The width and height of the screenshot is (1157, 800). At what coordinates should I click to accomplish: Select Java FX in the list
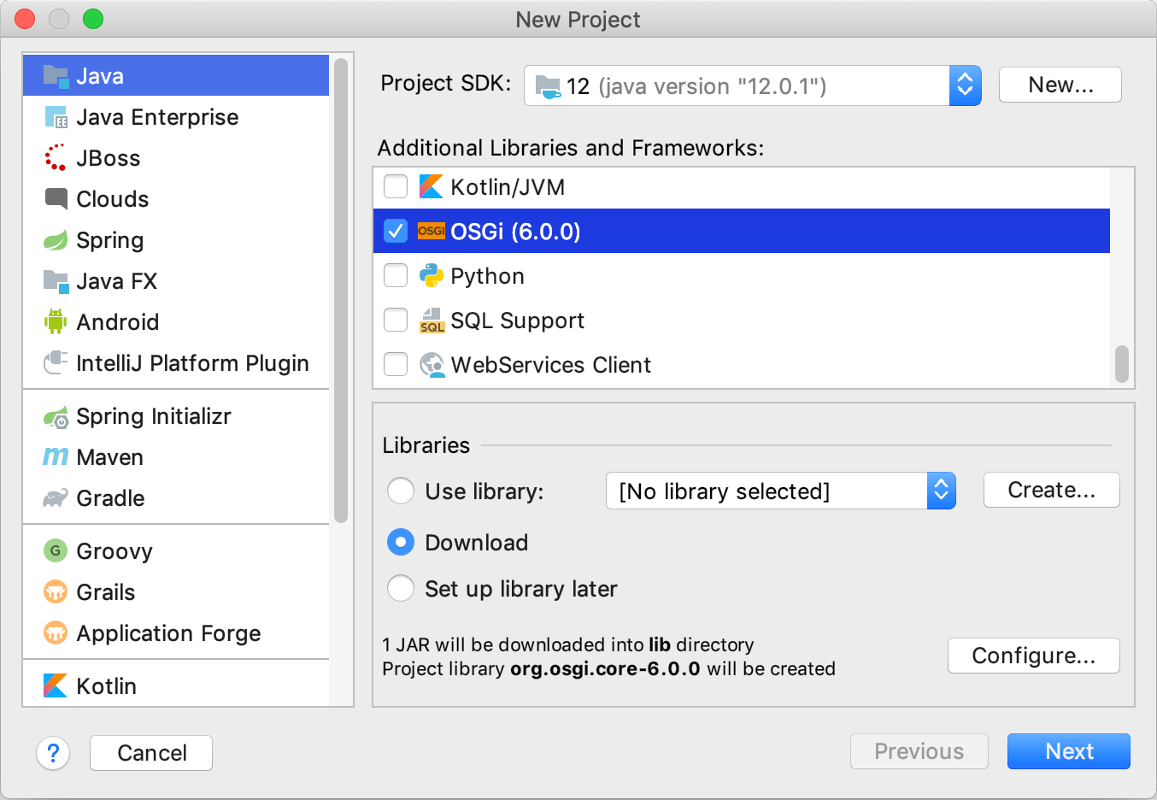[176, 281]
